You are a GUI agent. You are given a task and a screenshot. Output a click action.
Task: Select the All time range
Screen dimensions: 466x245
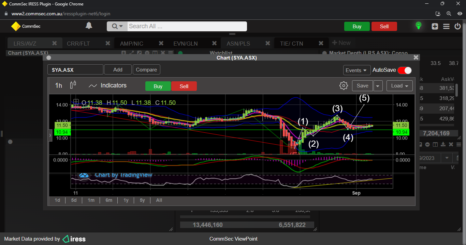(x=159, y=200)
